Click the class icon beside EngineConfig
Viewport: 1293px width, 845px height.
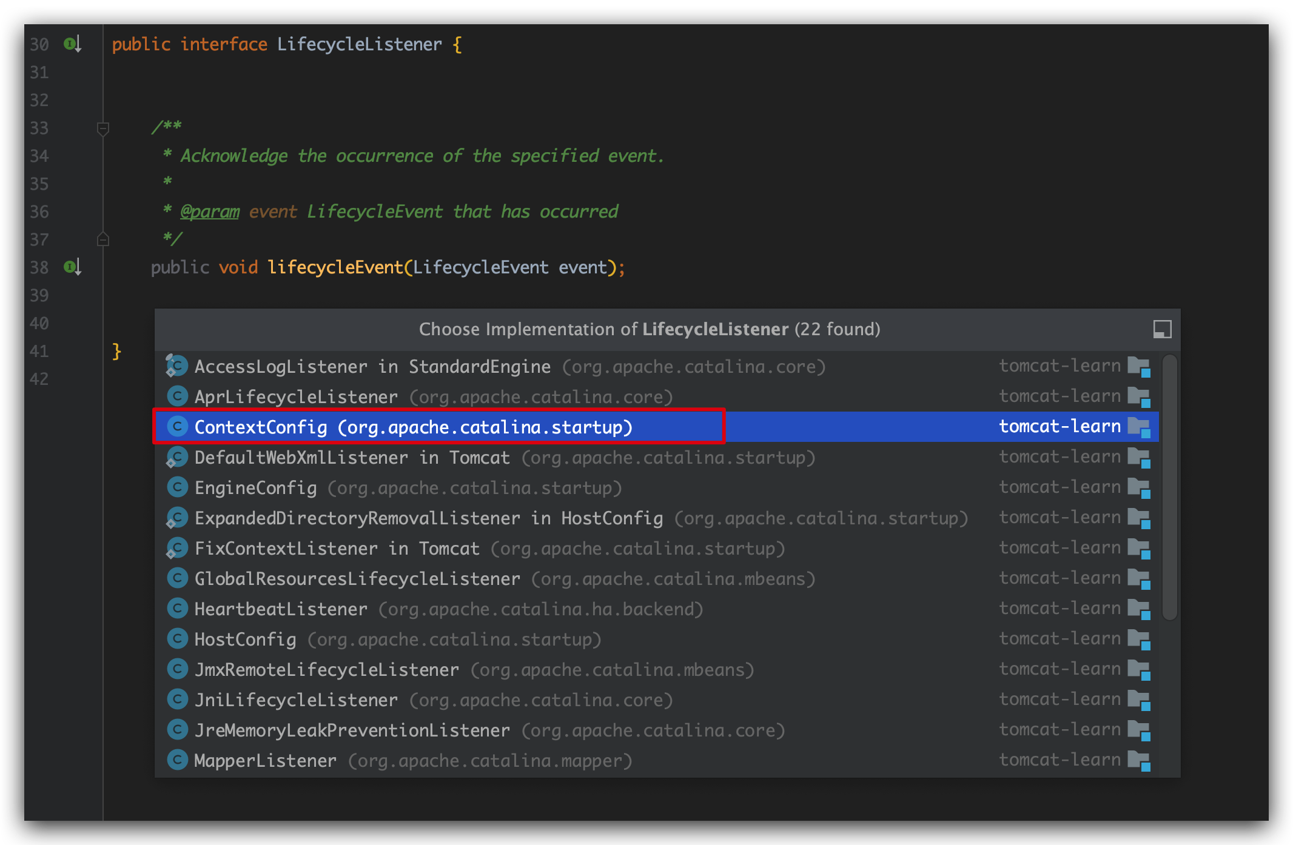tap(177, 487)
